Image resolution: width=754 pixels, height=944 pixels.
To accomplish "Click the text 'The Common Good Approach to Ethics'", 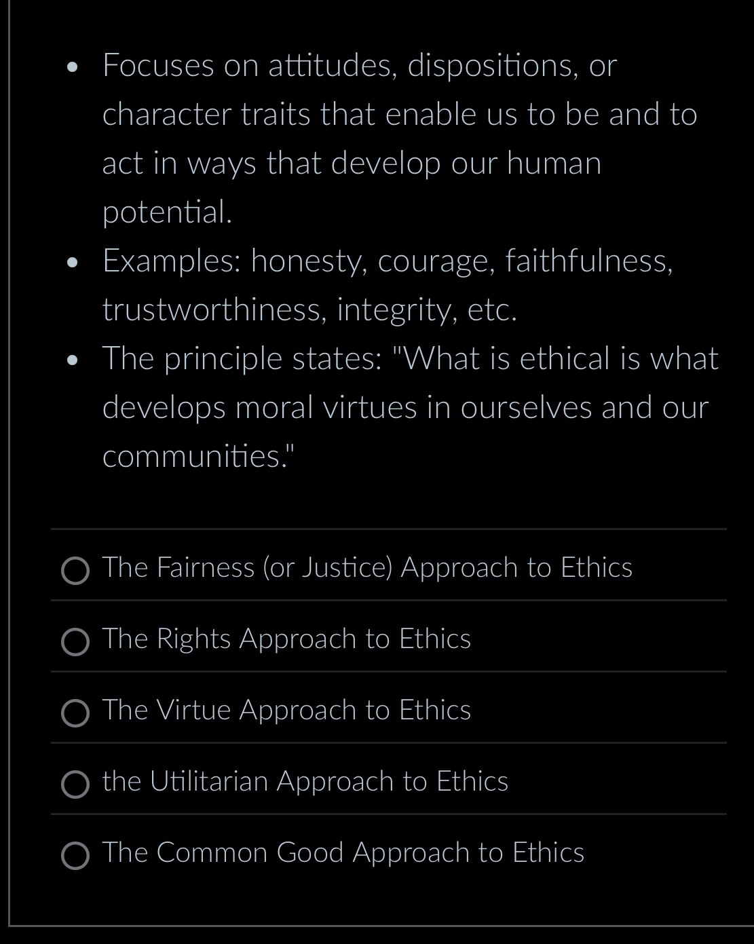I will pyautogui.click(x=343, y=852).
